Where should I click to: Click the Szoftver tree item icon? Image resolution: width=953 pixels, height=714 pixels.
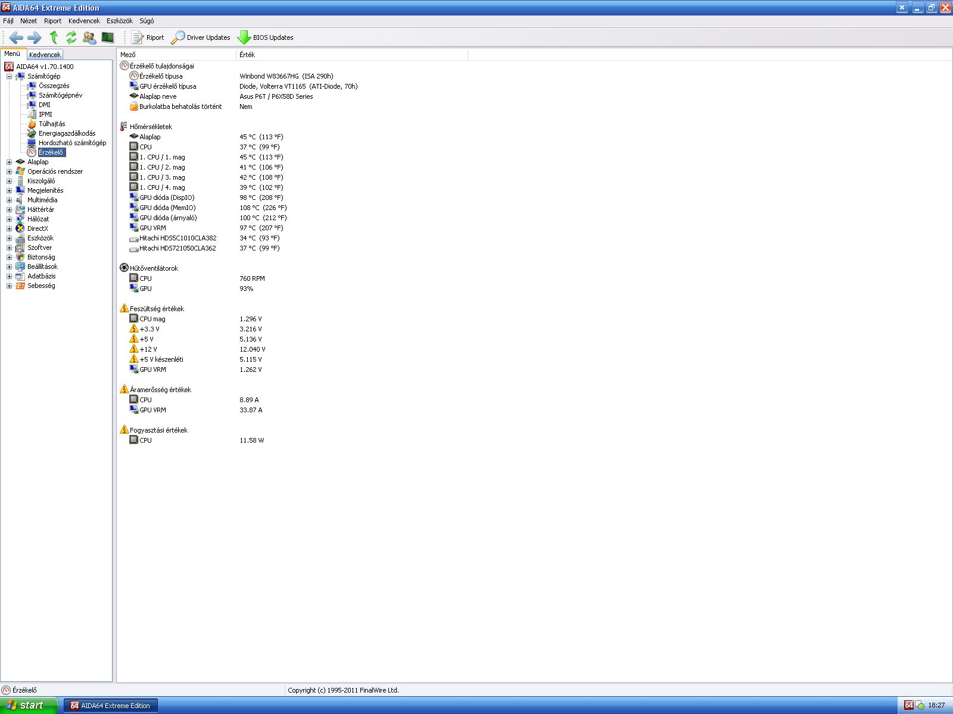point(20,248)
